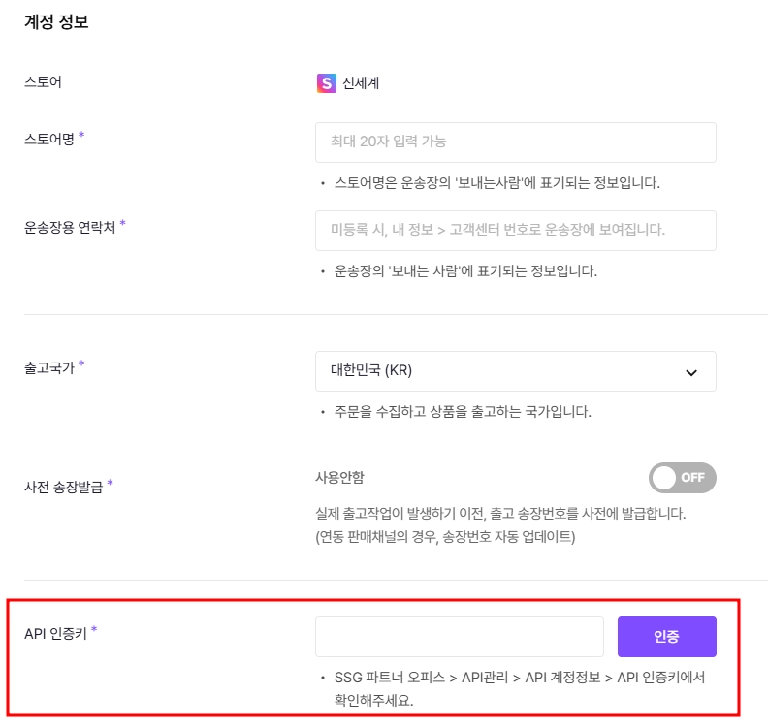Click the Shinsegae 'S' store logo icon
768x726 pixels.
(x=326, y=83)
